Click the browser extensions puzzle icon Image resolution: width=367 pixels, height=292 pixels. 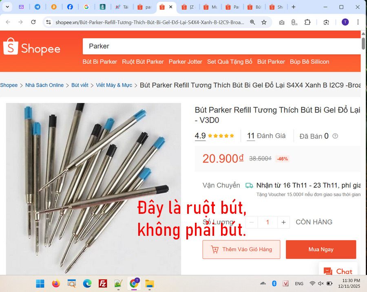pos(308,22)
